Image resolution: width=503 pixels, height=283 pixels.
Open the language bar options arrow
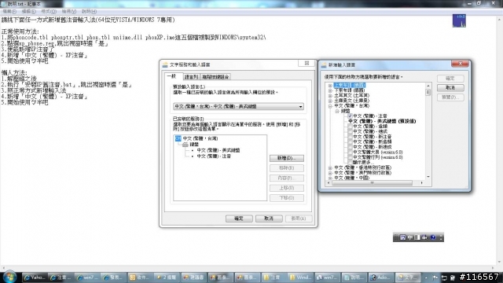coord(441,237)
